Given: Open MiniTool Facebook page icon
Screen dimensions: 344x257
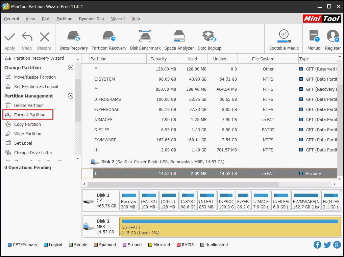Looking at the screenshot, I should [x=317, y=245].
